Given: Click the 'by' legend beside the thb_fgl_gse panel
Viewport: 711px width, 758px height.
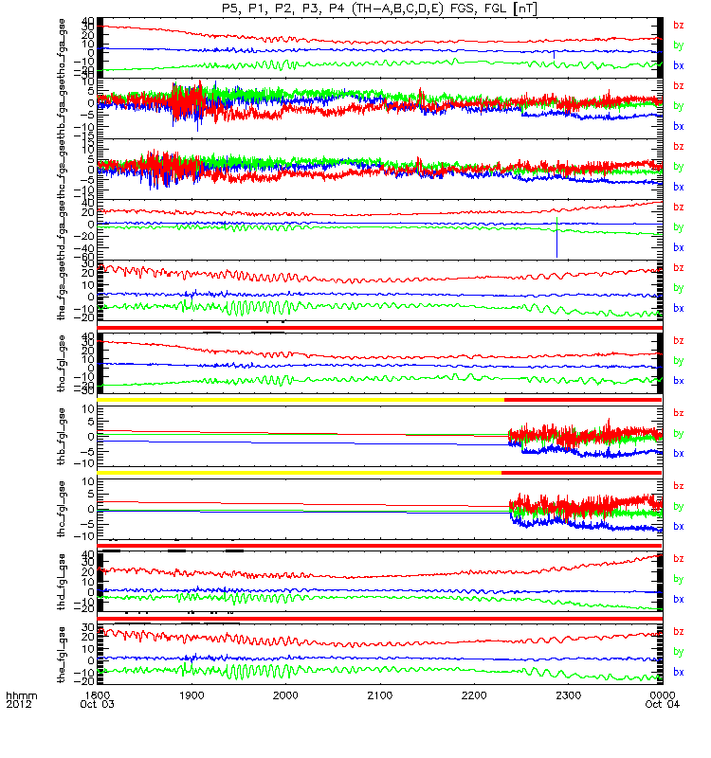Looking at the screenshot, I should 679,434.
